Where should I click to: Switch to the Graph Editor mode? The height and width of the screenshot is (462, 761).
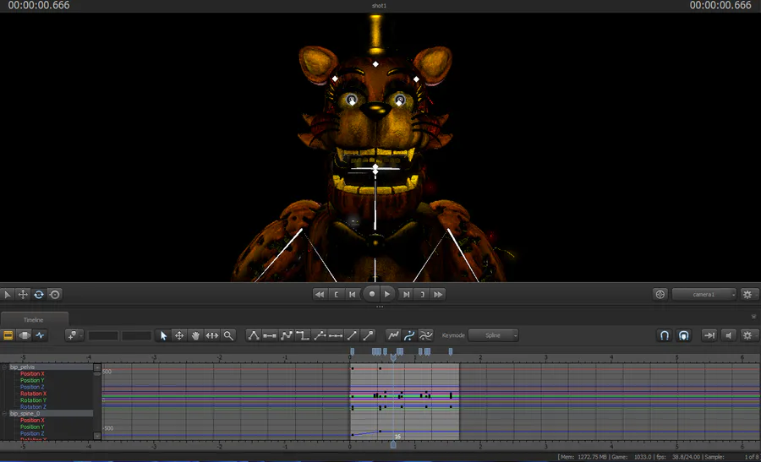(x=41, y=335)
